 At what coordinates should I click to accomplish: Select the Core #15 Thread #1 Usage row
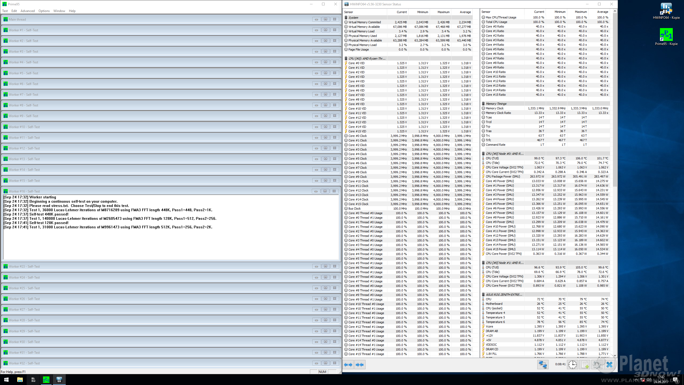pyautogui.click(x=408, y=354)
